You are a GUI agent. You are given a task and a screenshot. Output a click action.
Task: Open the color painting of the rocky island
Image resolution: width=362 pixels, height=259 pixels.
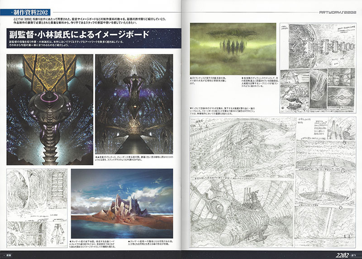coord(122,203)
